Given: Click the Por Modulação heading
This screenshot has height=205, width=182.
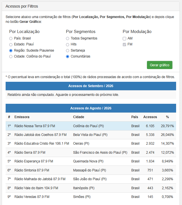Looking at the screenshot, I should [137, 32].
